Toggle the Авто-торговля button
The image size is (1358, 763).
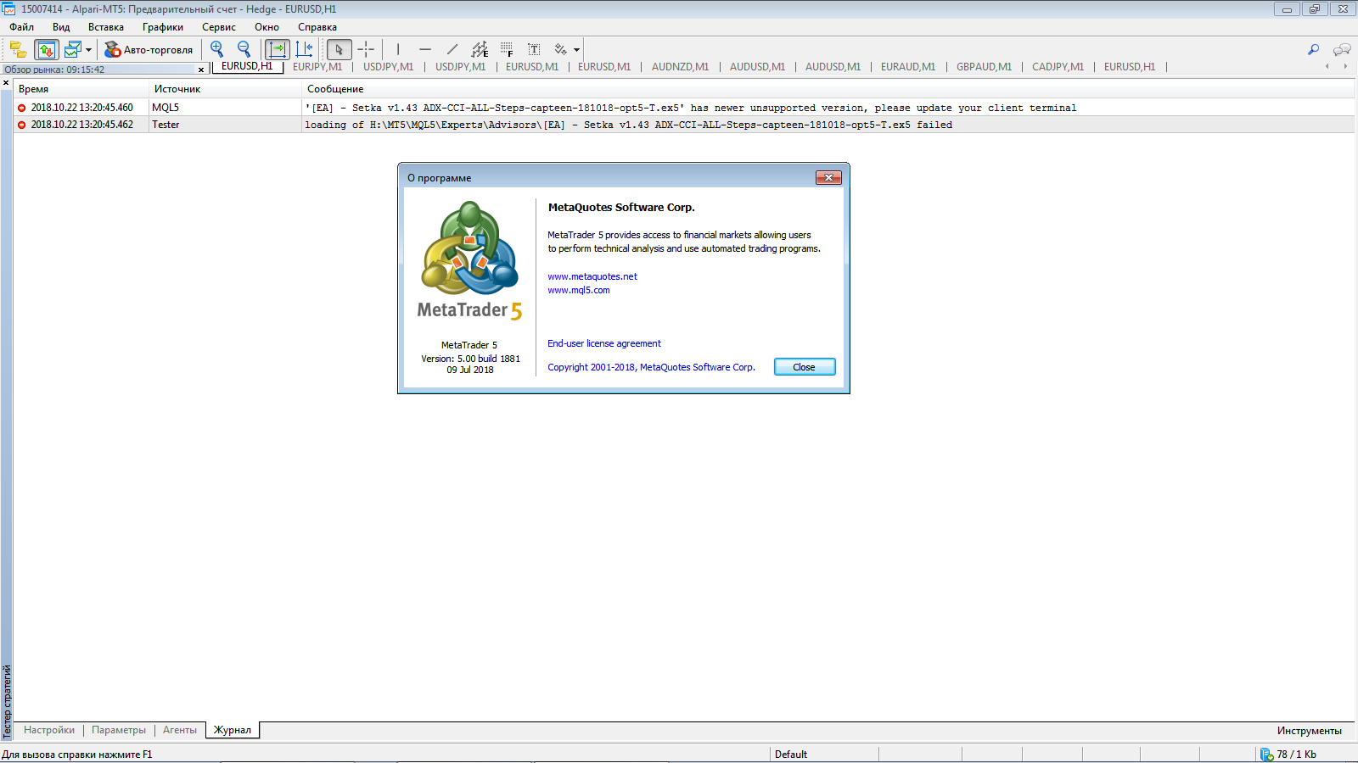point(149,50)
